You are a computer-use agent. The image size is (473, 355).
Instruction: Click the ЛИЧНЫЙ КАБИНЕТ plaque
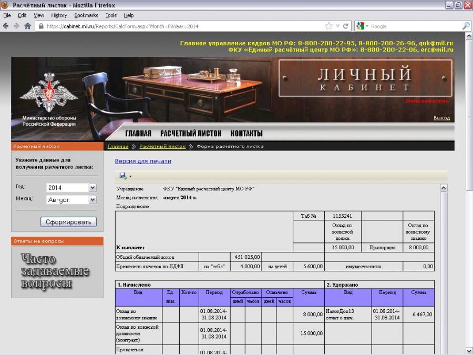pyautogui.click(x=365, y=78)
